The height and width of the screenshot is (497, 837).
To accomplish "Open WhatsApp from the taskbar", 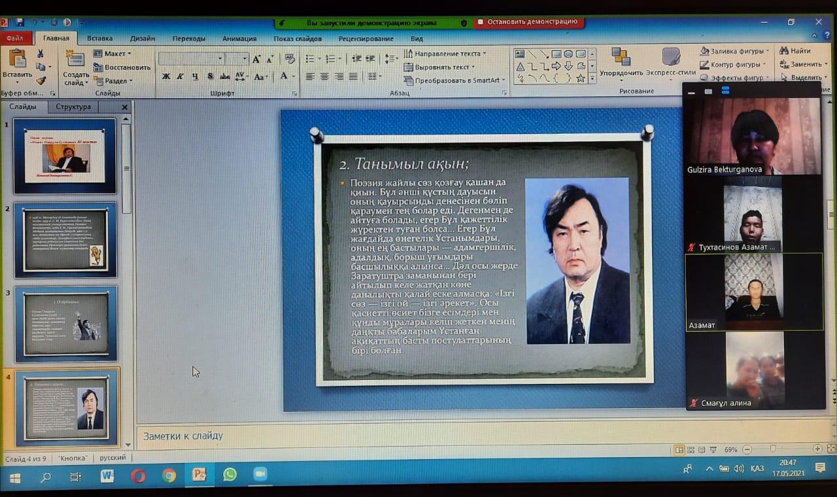I will [x=230, y=475].
